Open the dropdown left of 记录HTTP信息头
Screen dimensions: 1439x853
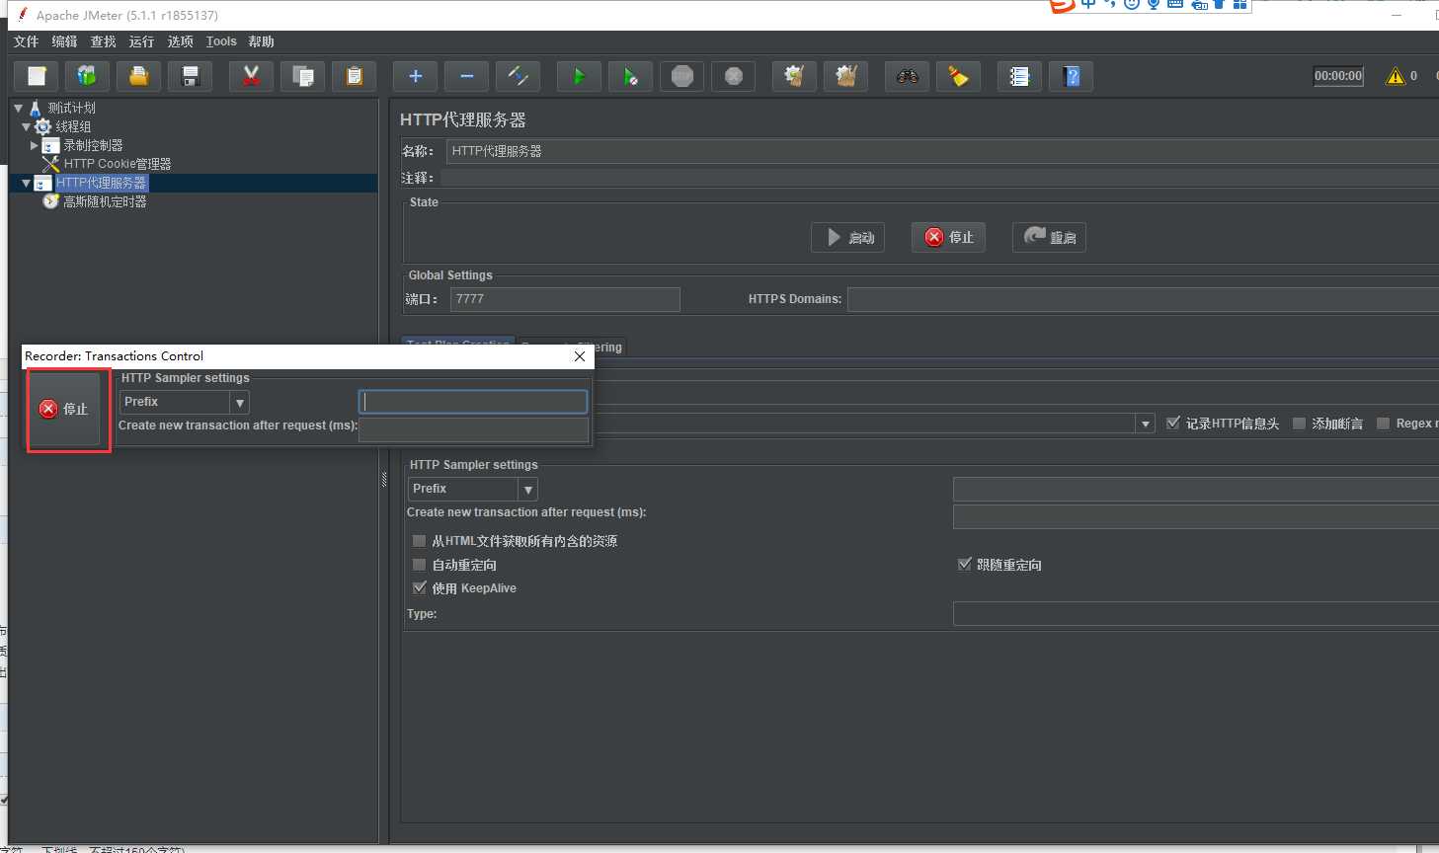coord(1145,424)
